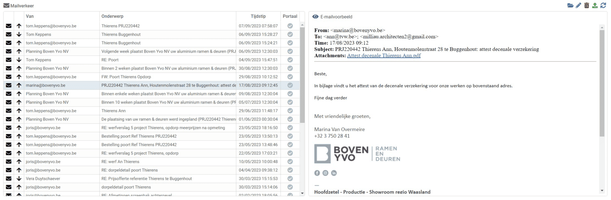
Task: Sort by the Tijdstip column header
Action: [258, 16]
